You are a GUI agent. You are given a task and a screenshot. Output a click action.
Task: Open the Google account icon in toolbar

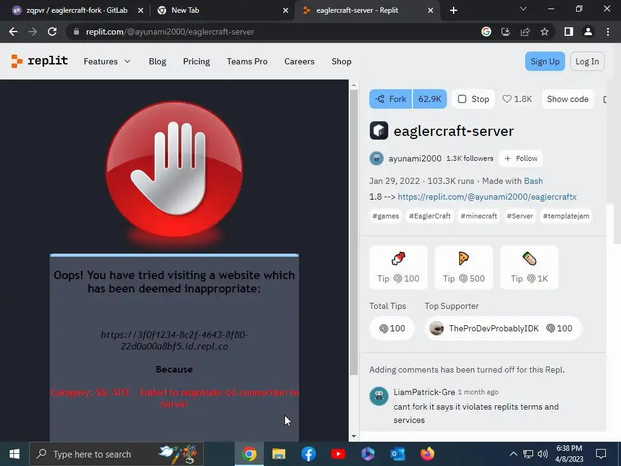pyautogui.click(x=486, y=32)
